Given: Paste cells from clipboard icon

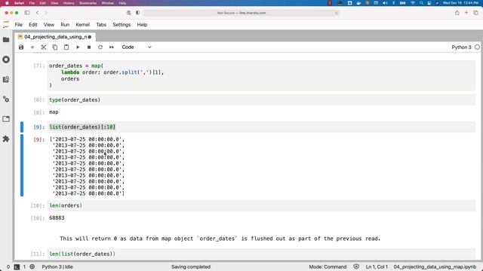Looking at the screenshot, I should 66,47.
